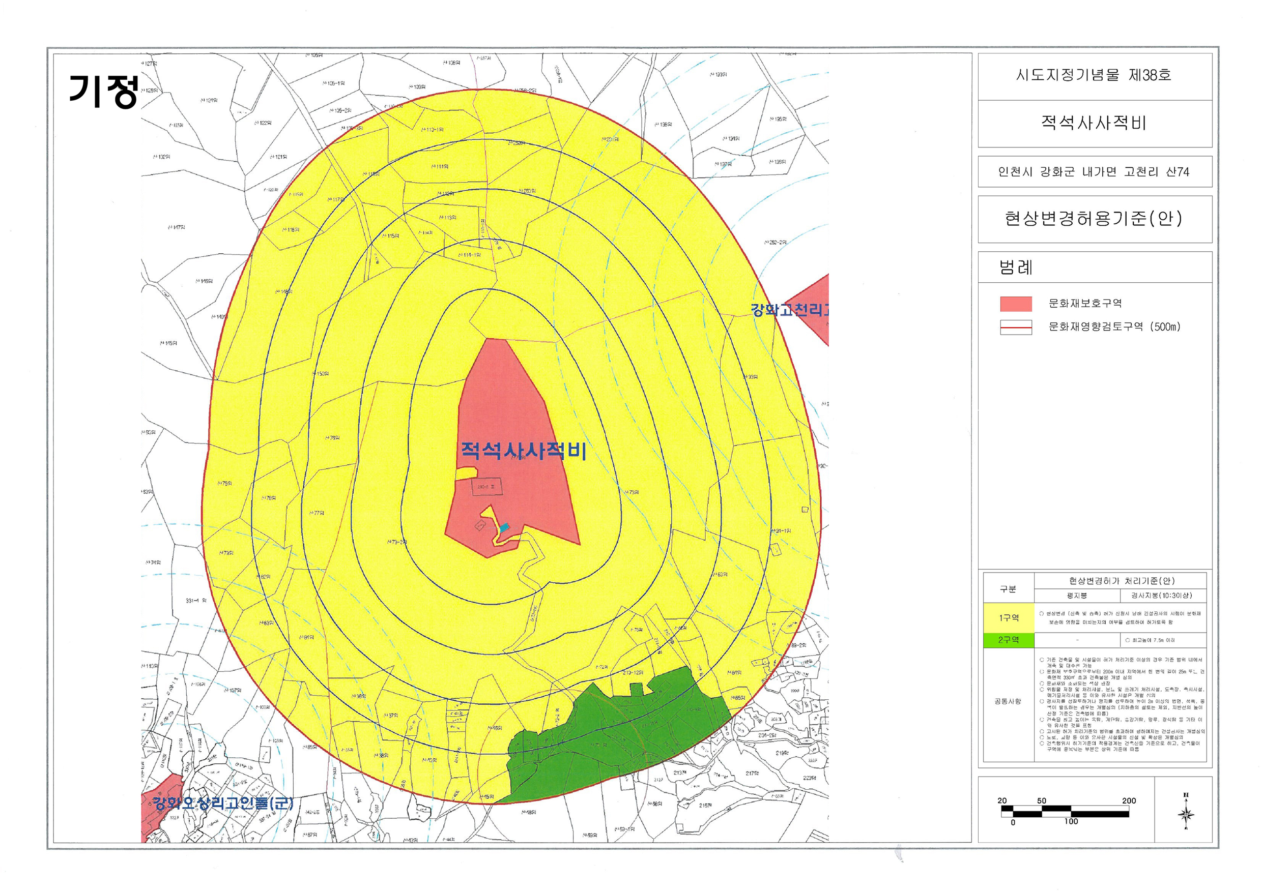
Task: Click the 공통사항 row label
Action: tap(1008, 701)
